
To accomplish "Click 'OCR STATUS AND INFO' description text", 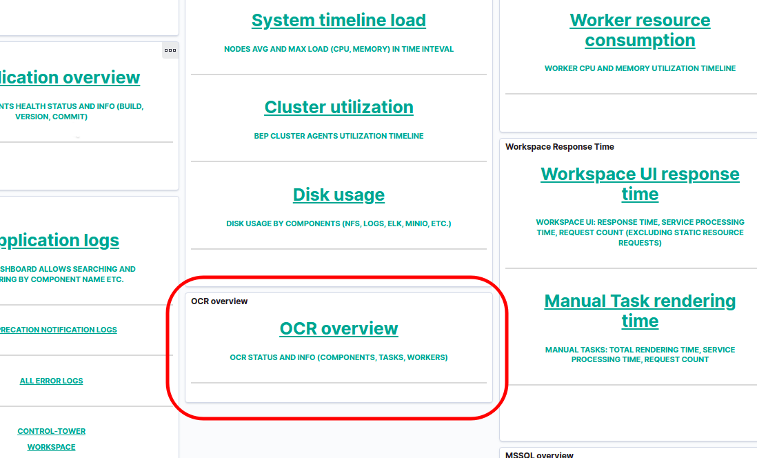I will 339,357.
